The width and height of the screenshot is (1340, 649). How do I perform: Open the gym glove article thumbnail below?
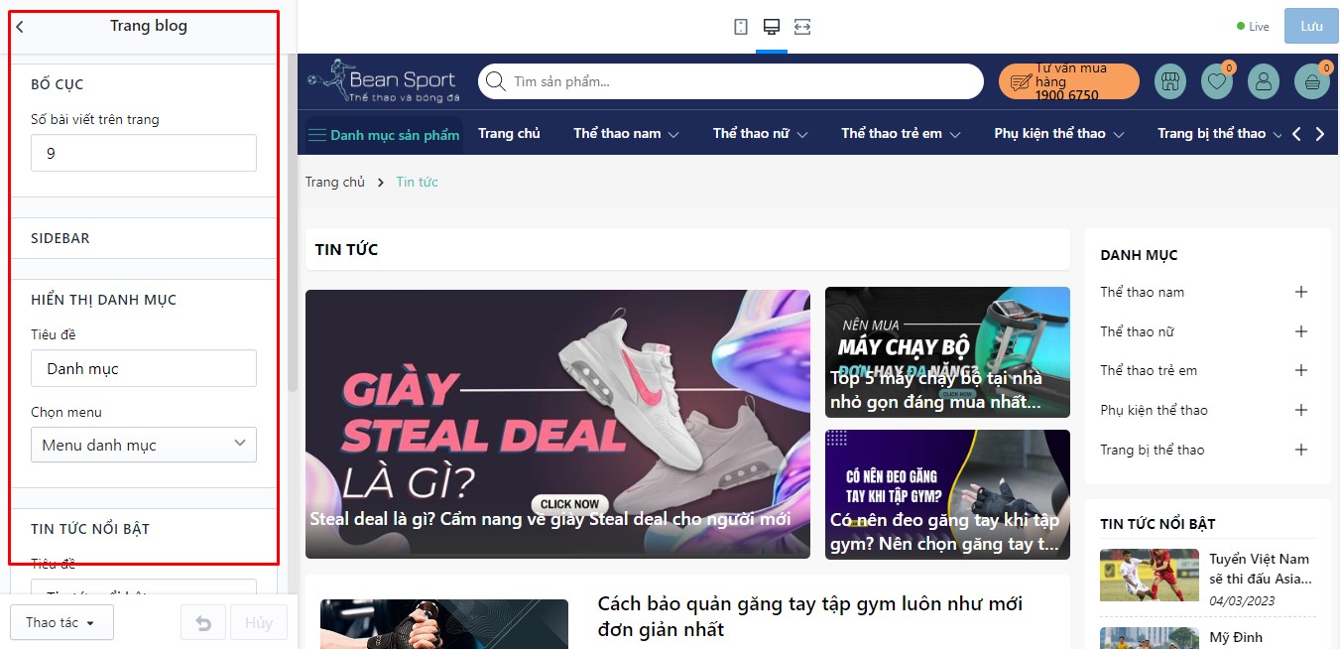pyautogui.click(x=444, y=624)
